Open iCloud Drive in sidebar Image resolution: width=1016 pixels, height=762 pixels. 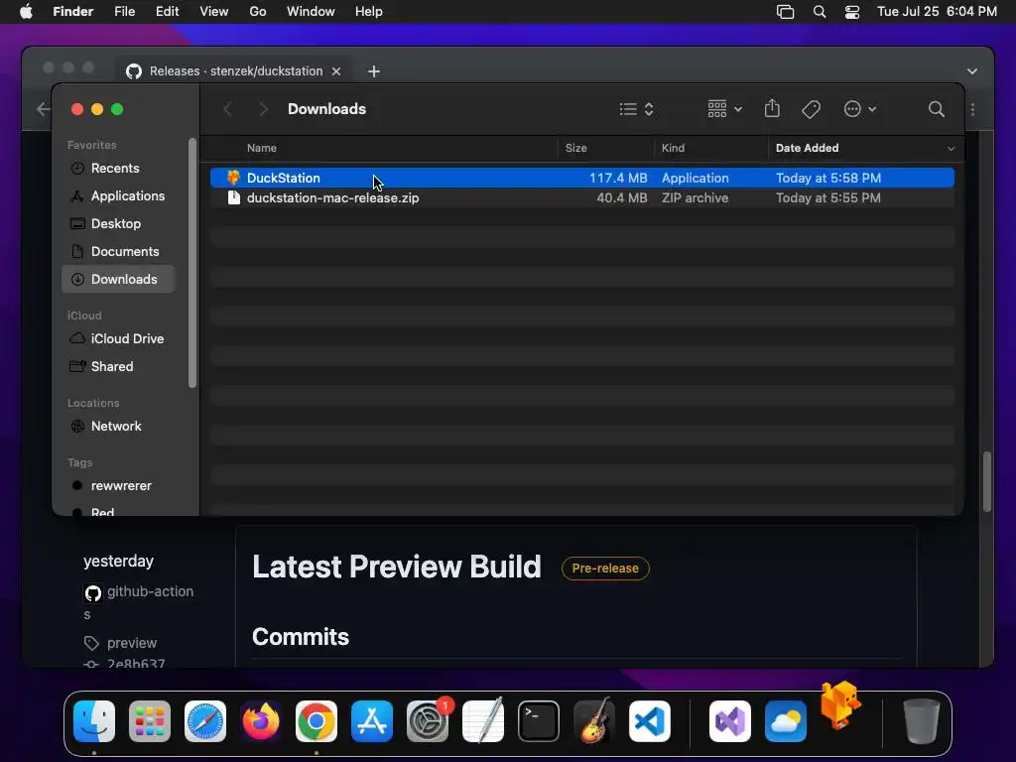coord(118,339)
